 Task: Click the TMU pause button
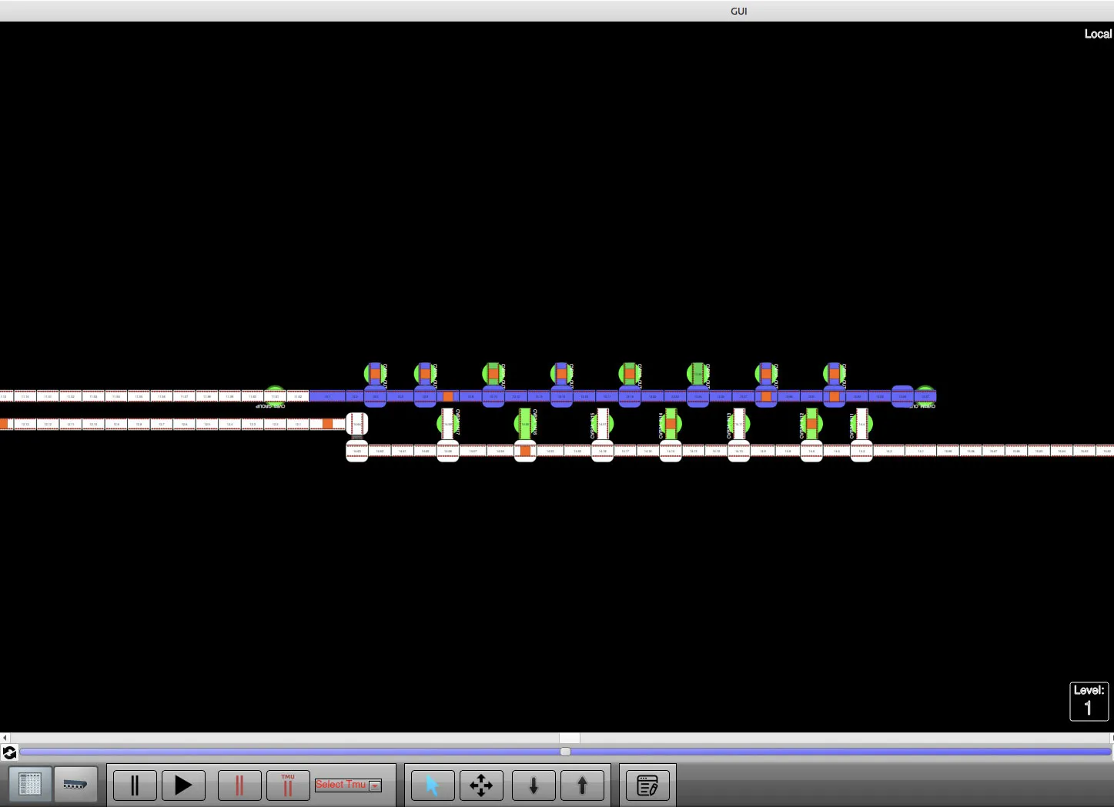[x=288, y=785]
